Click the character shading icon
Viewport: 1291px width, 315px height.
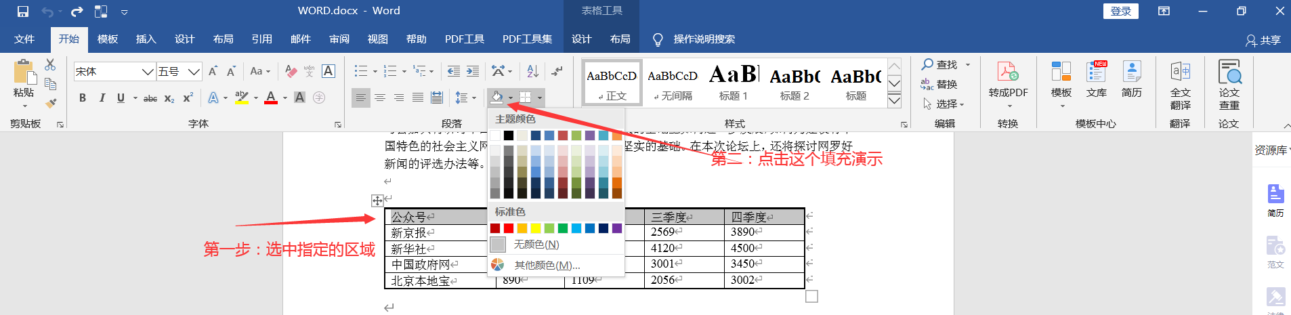click(x=299, y=98)
